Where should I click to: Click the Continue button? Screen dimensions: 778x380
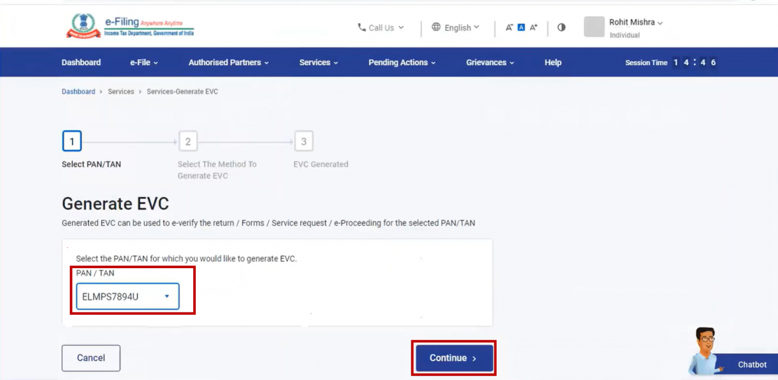click(453, 357)
